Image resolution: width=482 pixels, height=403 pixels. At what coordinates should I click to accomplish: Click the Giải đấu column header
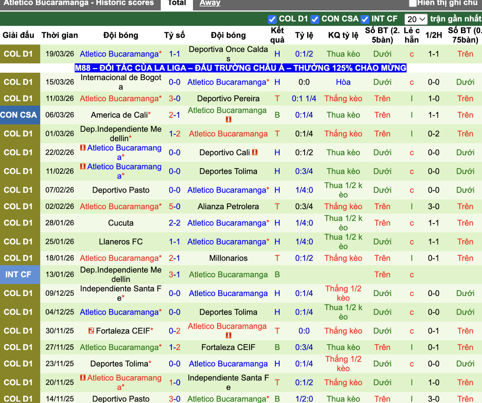pos(18,35)
